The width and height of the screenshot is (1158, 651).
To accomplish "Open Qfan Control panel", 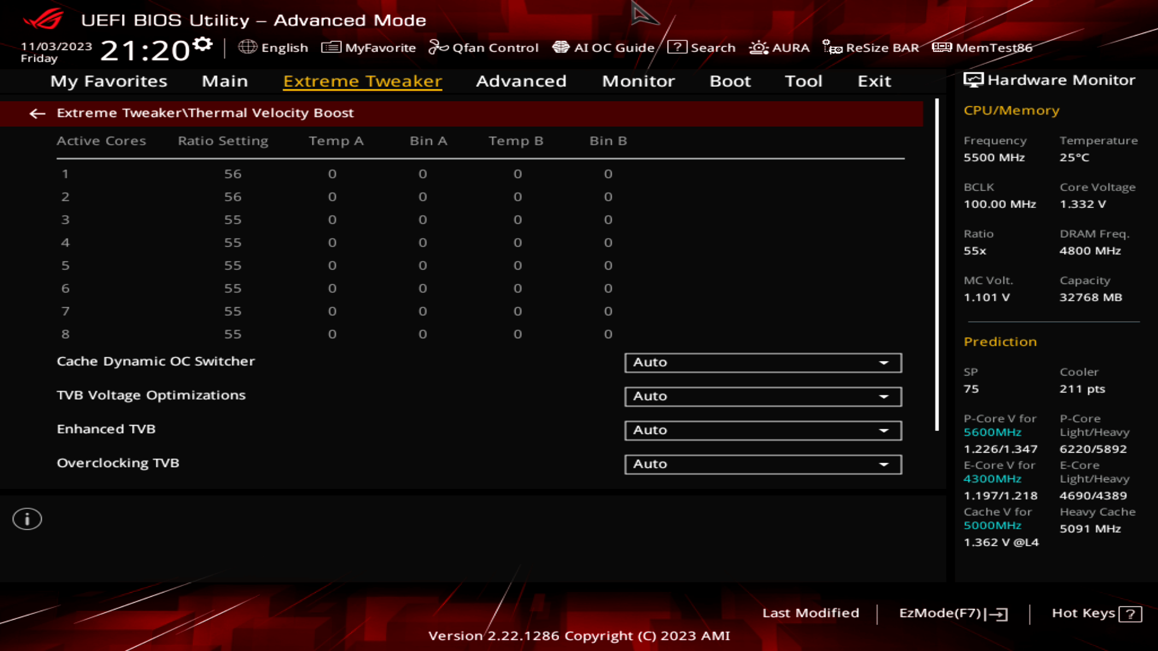I will (484, 47).
